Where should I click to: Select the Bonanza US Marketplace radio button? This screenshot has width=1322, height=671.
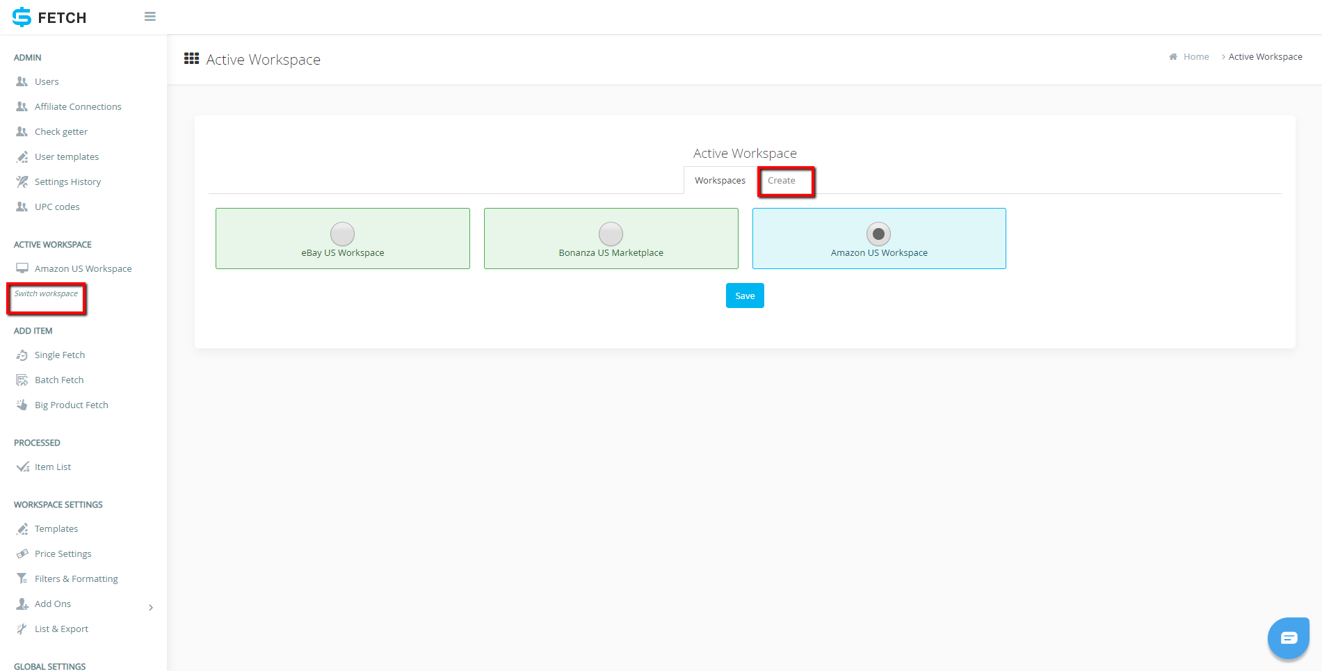(611, 234)
